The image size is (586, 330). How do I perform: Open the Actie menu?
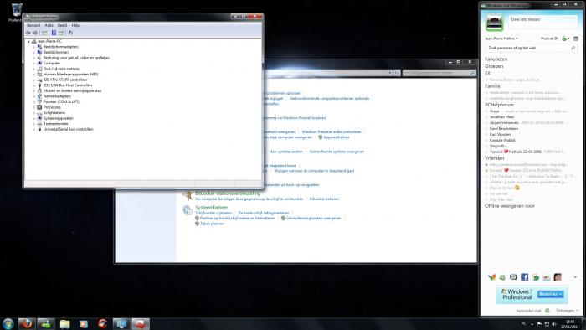tap(49, 25)
